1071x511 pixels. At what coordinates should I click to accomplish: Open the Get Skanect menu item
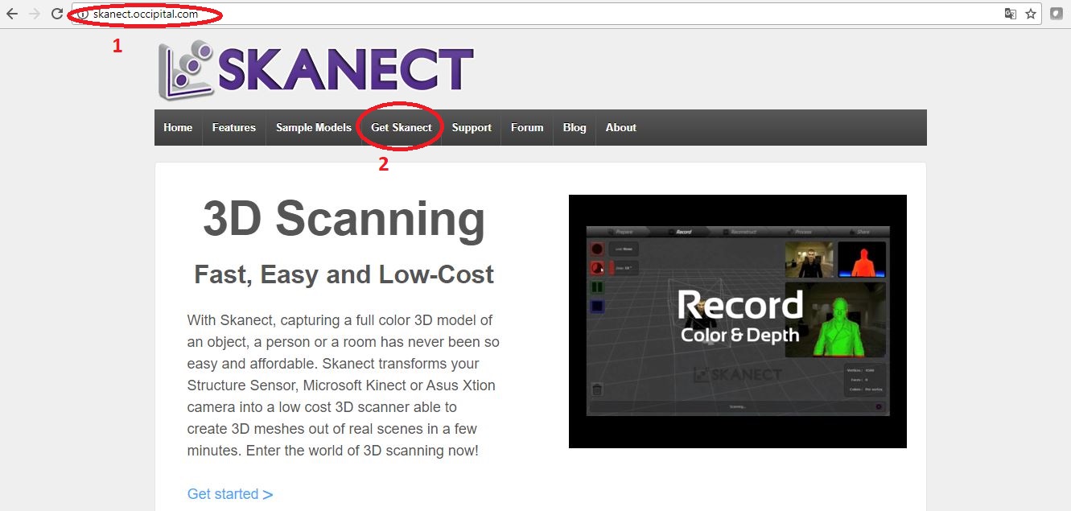click(x=401, y=127)
